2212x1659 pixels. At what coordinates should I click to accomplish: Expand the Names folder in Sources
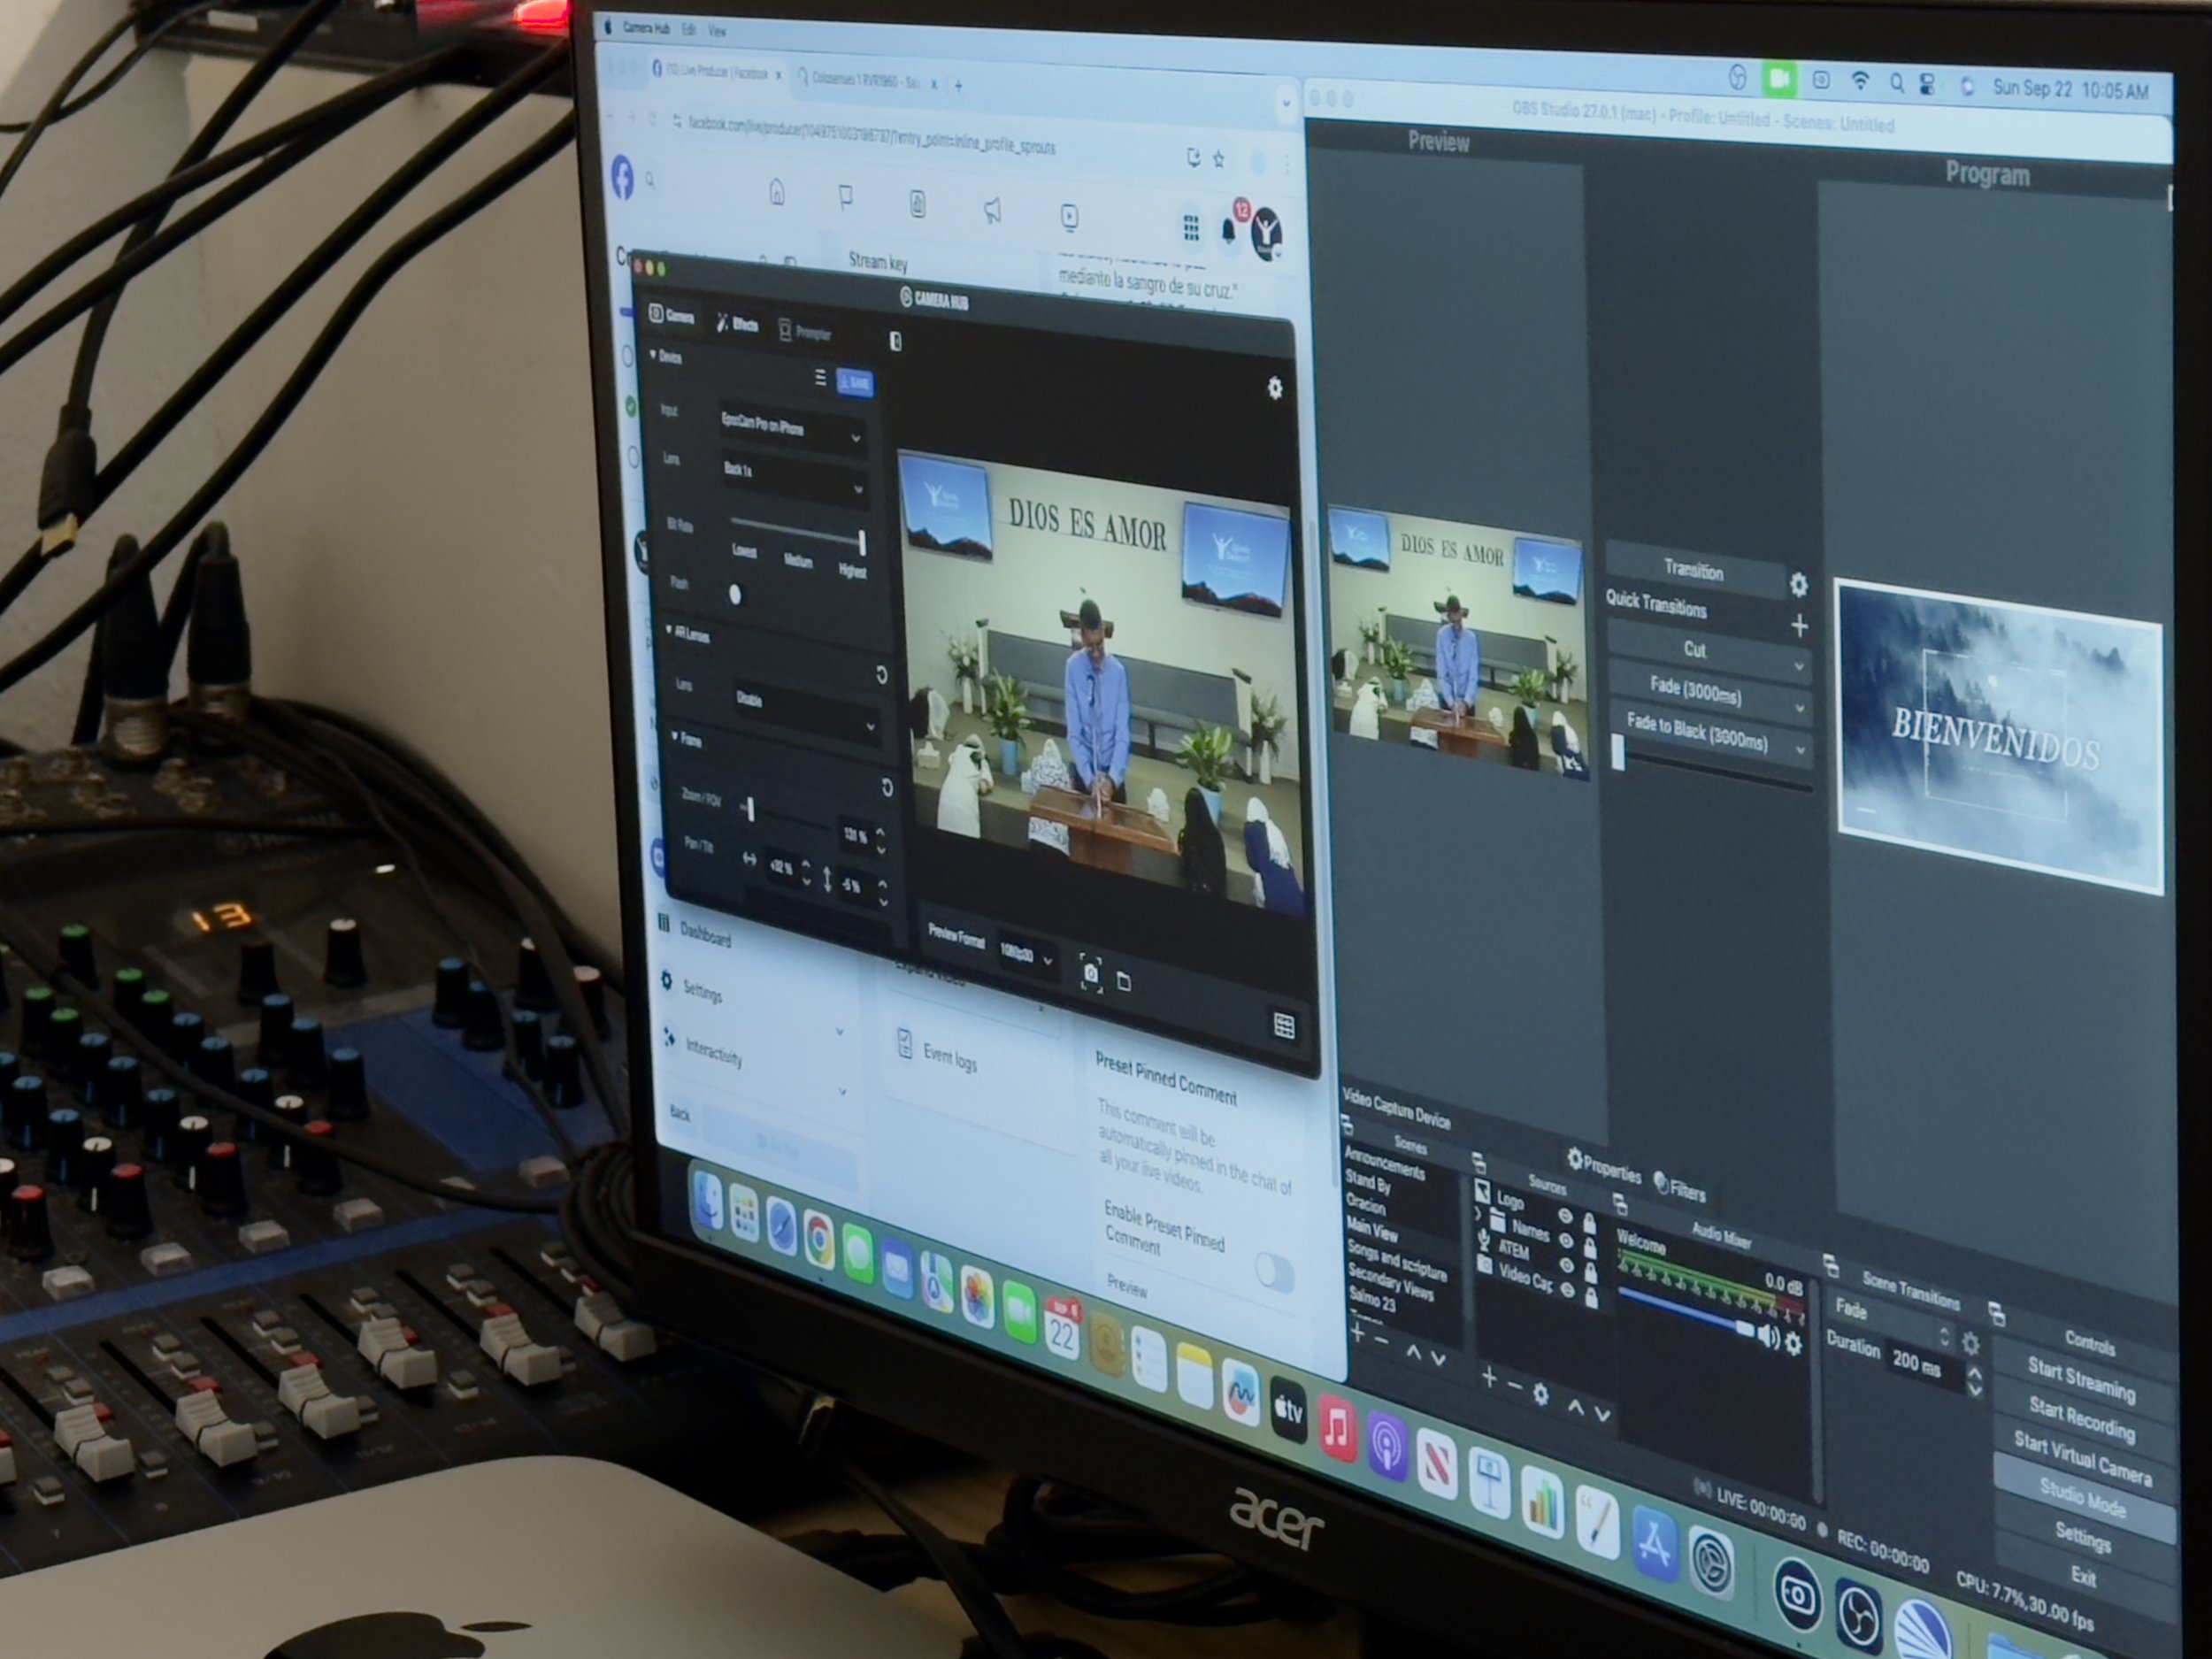tap(1478, 1216)
